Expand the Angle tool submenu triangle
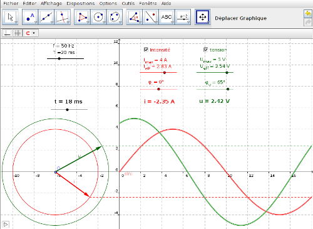313x229 pixels. (x=140, y=23)
